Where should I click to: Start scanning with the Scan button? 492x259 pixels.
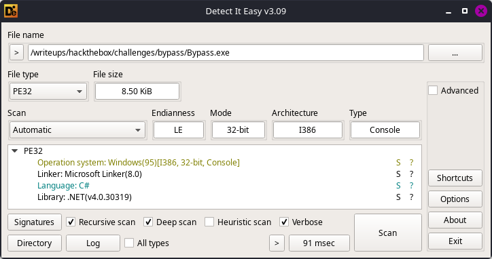[388, 233]
